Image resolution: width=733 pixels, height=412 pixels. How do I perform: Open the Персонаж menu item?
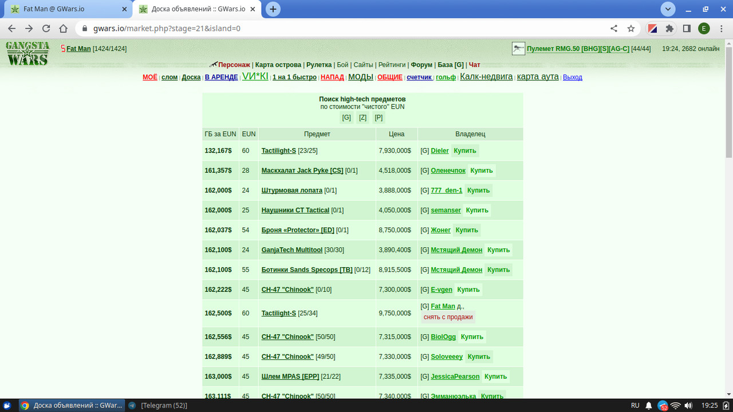click(234, 65)
